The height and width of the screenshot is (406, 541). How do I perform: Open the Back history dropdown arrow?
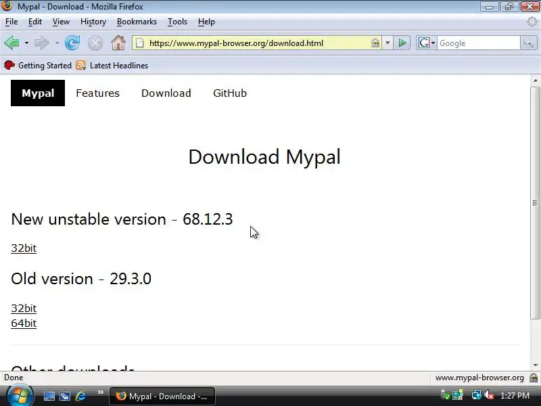tap(26, 43)
